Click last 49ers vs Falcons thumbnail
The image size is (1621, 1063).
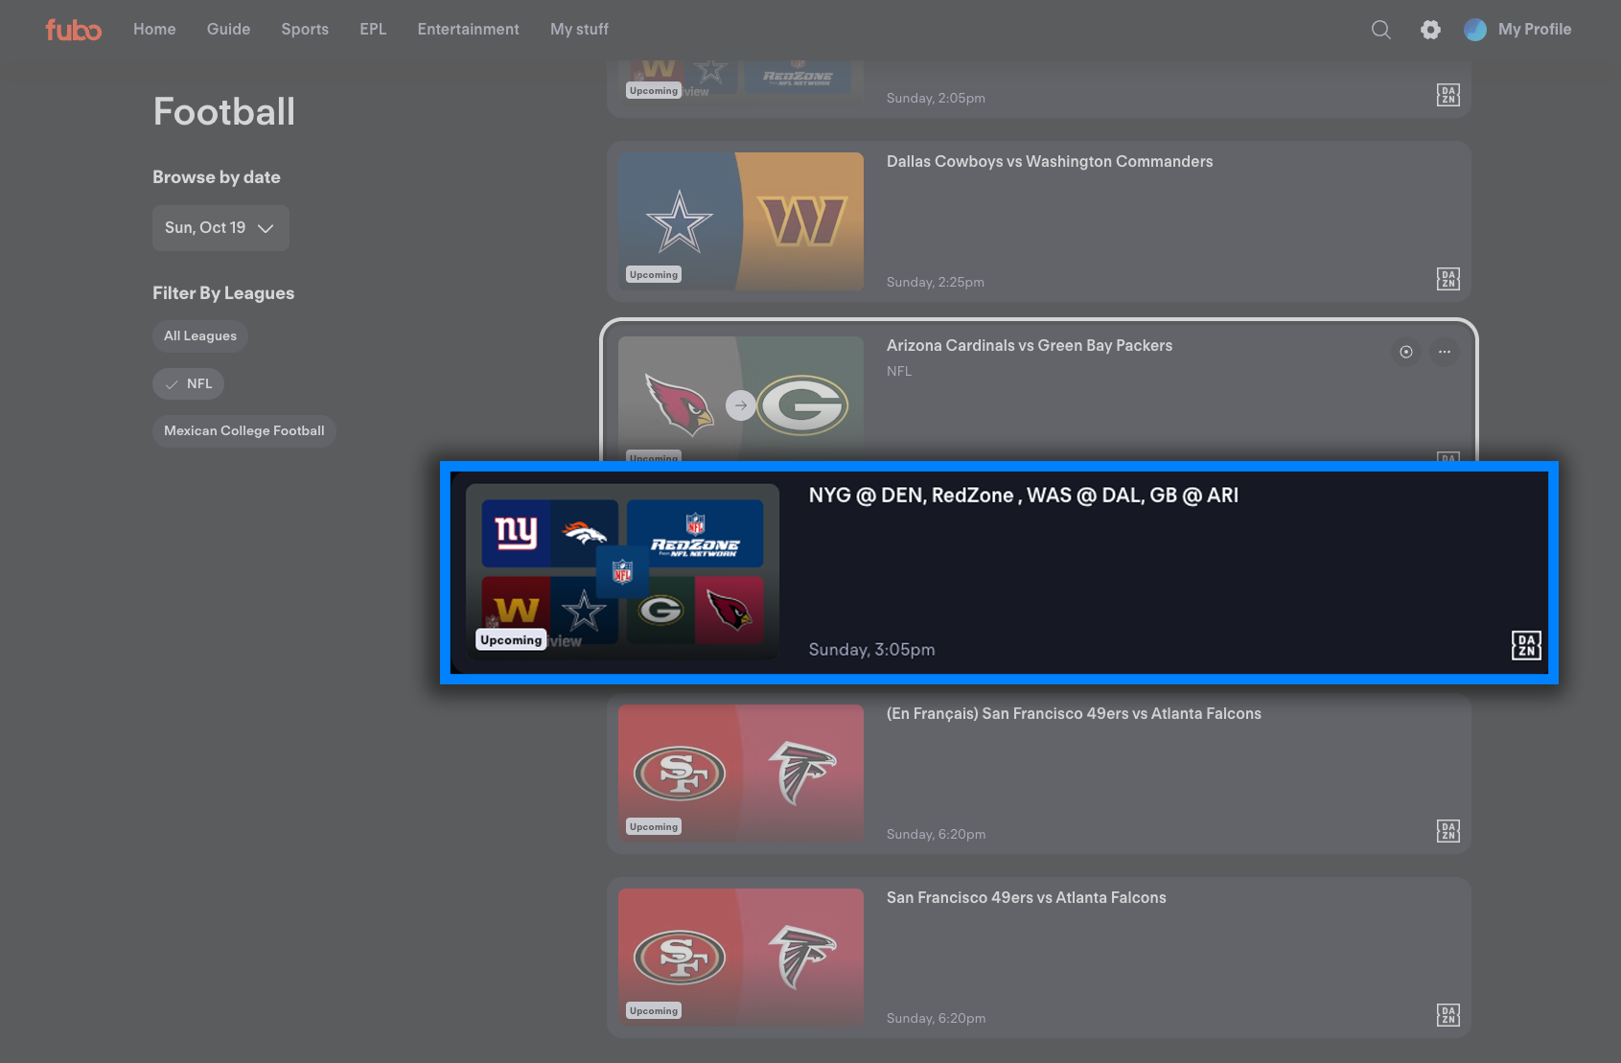(741, 958)
